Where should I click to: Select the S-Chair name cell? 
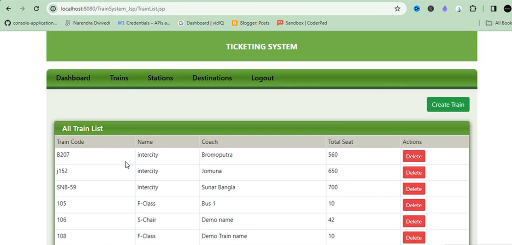(x=167, y=221)
